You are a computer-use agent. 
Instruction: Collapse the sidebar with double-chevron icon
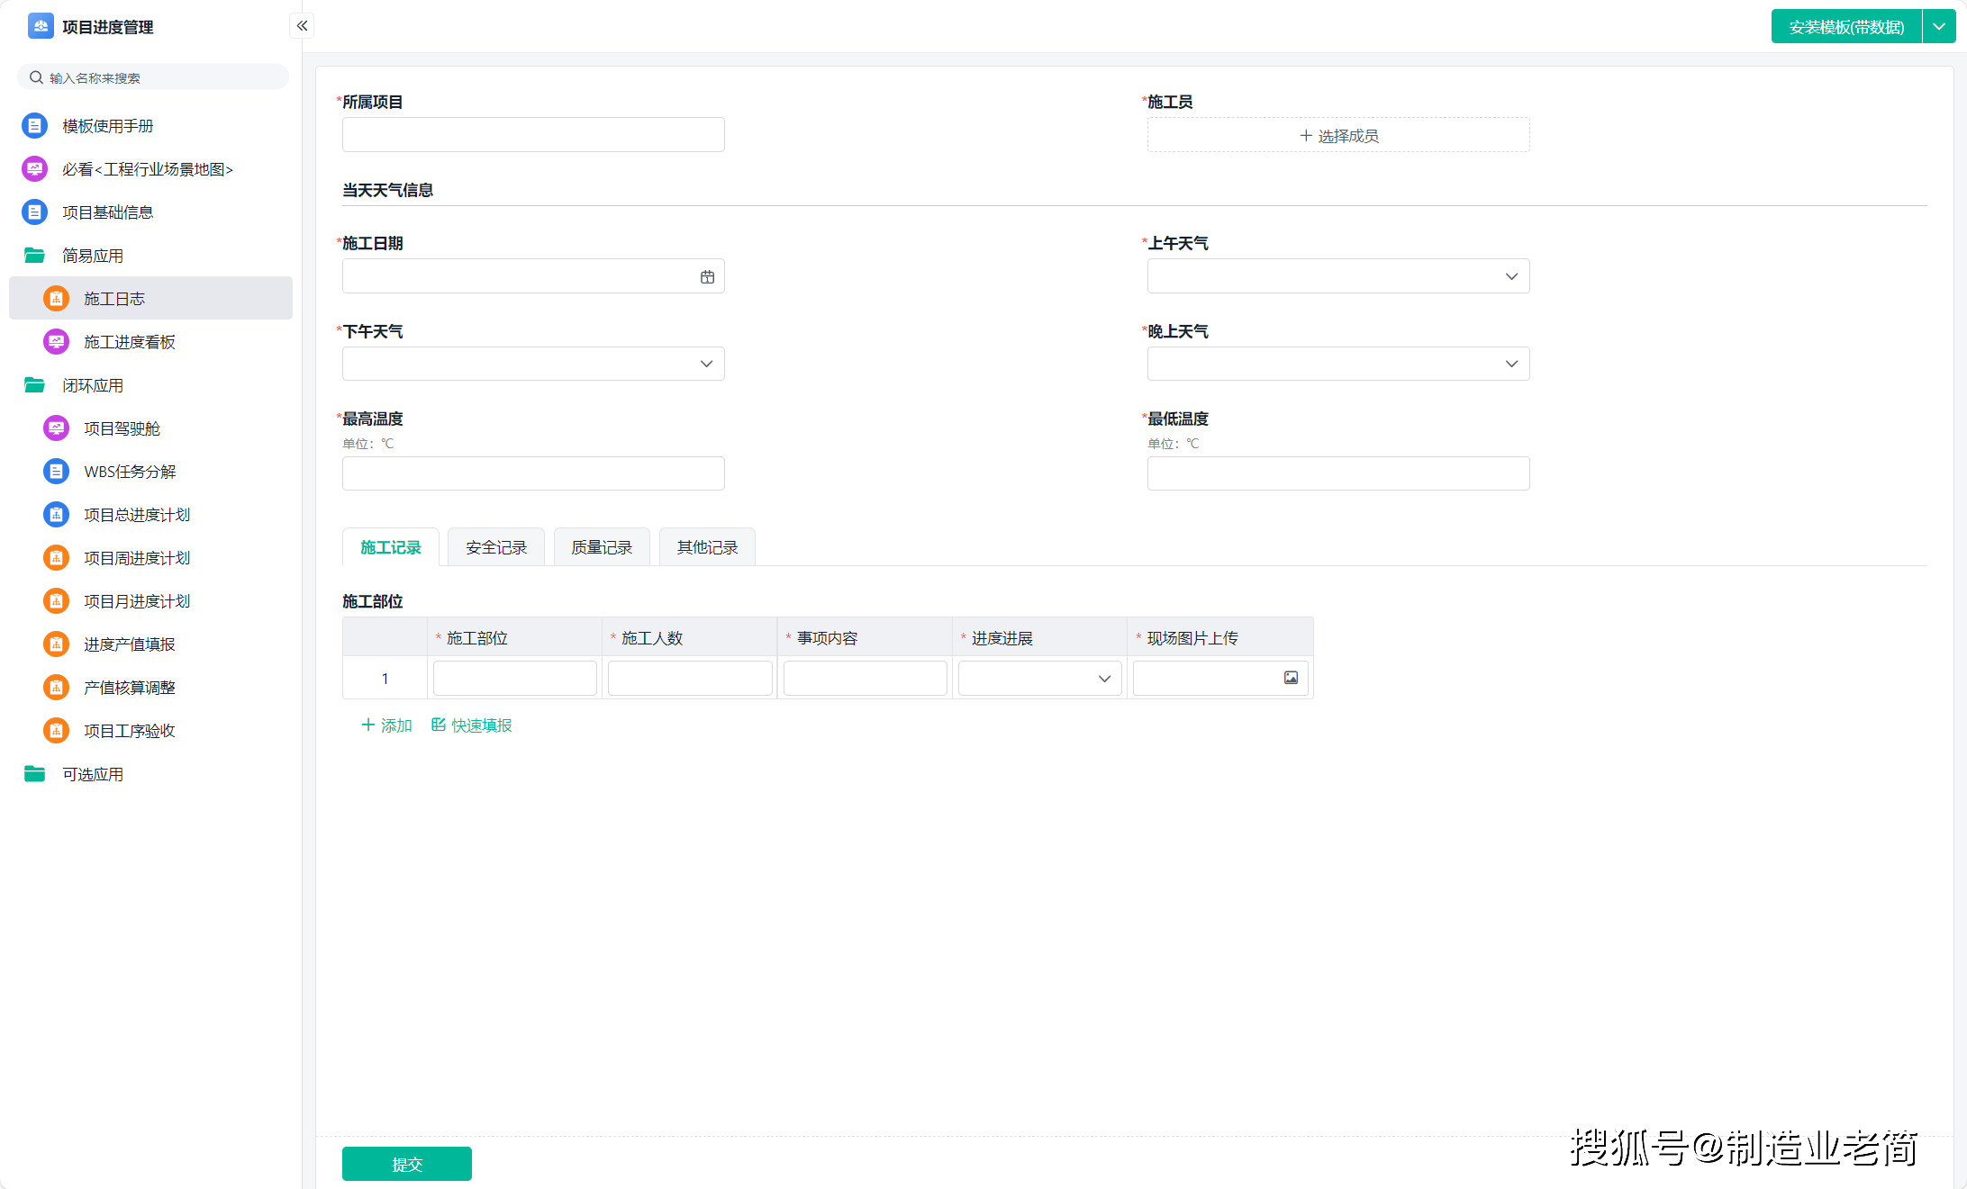point(302,26)
